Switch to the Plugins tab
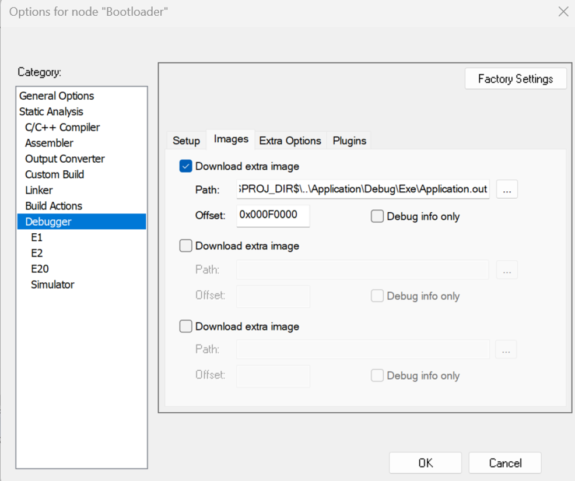Screen dimensions: 575x481 pos(349,141)
